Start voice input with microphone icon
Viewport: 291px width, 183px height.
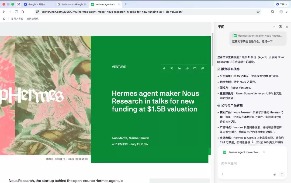pyautogui.click(x=274, y=174)
